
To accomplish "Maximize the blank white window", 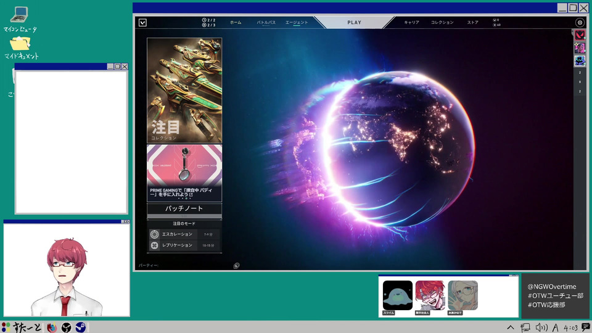I will tap(117, 67).
